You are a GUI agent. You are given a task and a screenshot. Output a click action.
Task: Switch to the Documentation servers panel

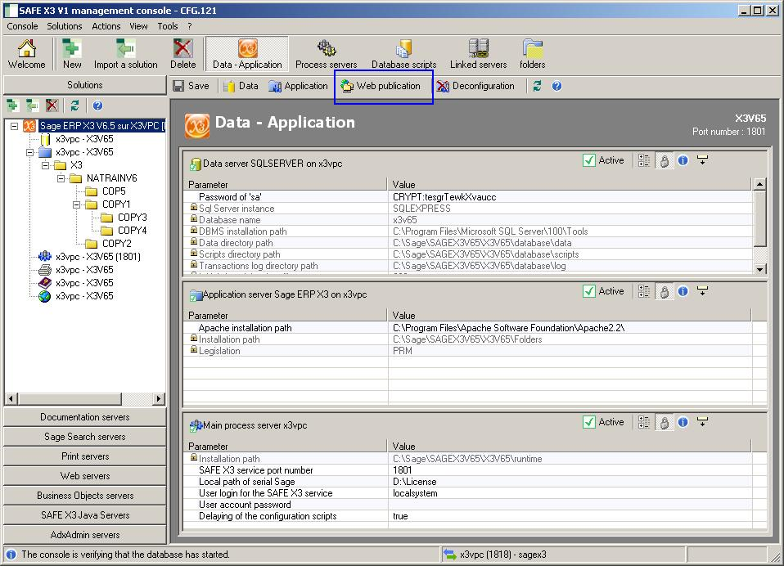[x=85, y=417]
